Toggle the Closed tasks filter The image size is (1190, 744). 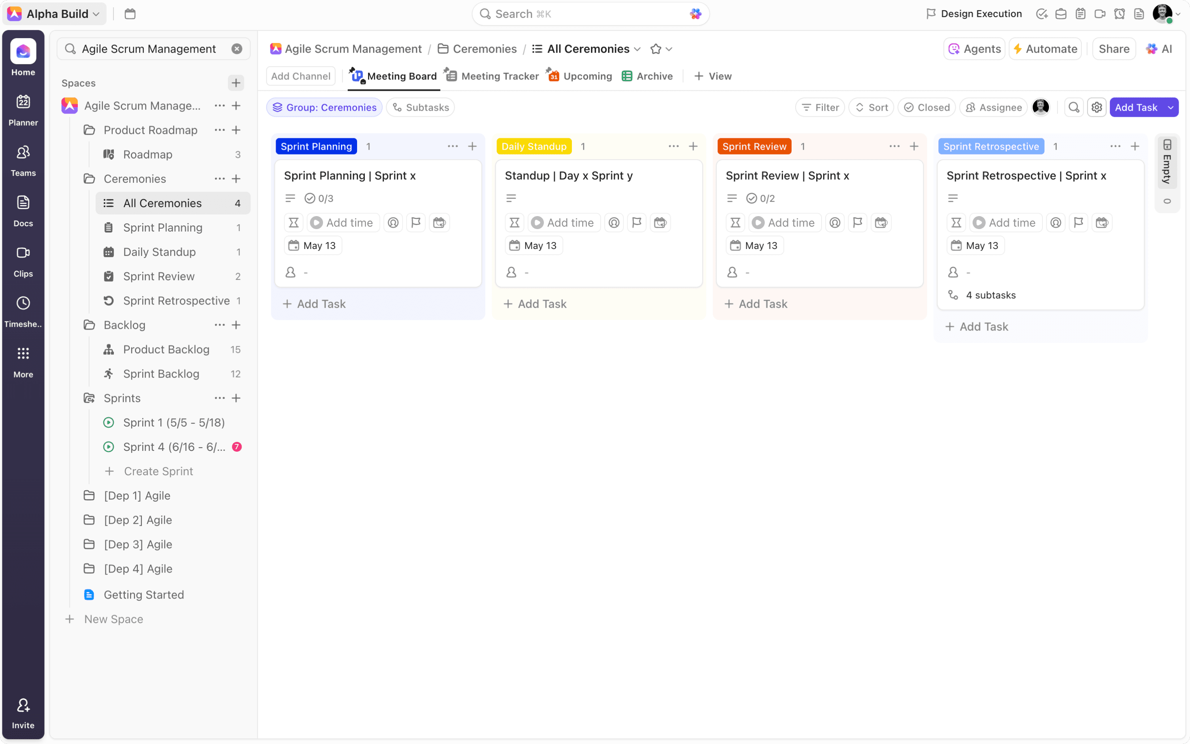pyautogui.click(x=927, y=107)
